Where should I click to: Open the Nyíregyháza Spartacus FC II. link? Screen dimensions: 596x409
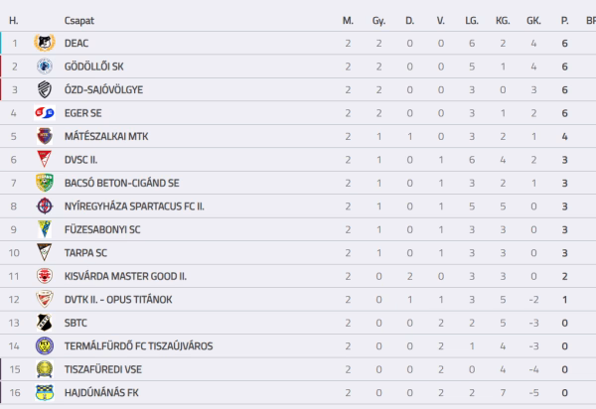134,206
